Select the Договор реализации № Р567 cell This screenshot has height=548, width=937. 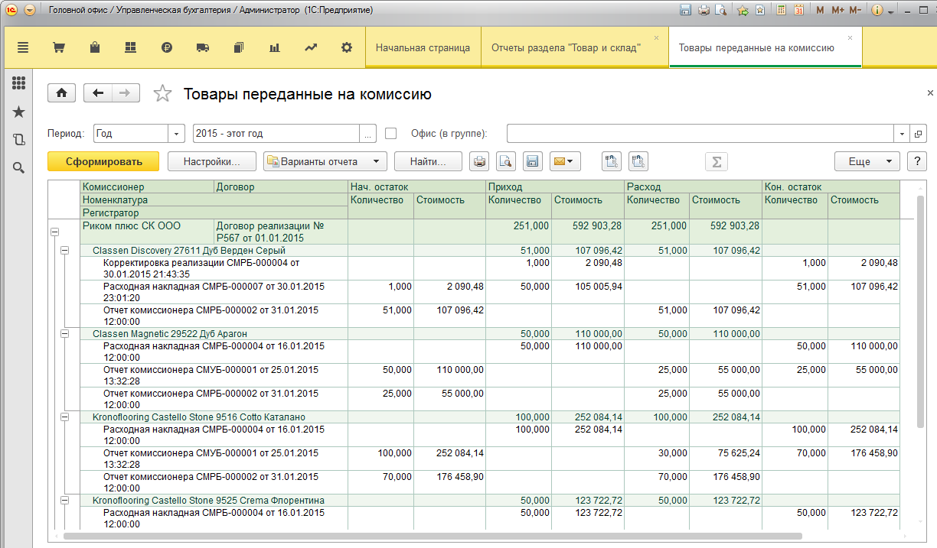(x=280, y=232)
